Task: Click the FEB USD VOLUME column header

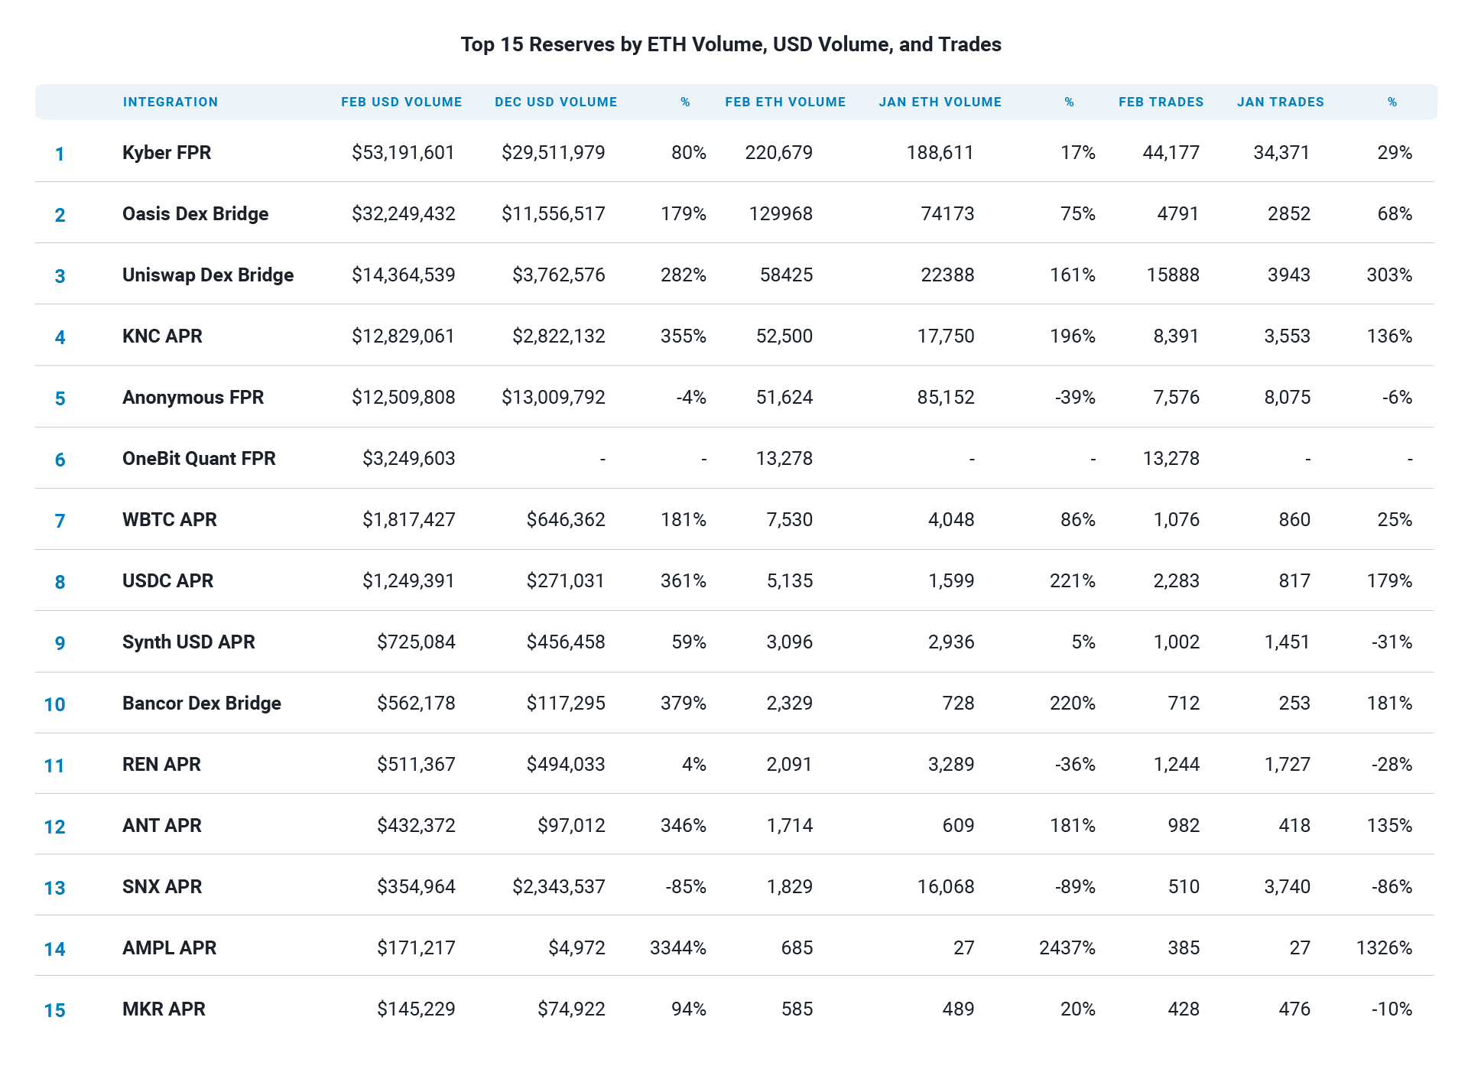Action: 401,102
